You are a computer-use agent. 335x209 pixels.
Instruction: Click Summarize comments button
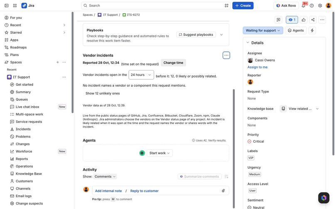pyautogui.click(x=200, y=177)
